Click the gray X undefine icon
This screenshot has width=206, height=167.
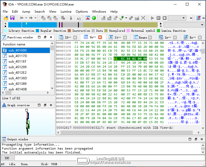(x=143, y=18)
